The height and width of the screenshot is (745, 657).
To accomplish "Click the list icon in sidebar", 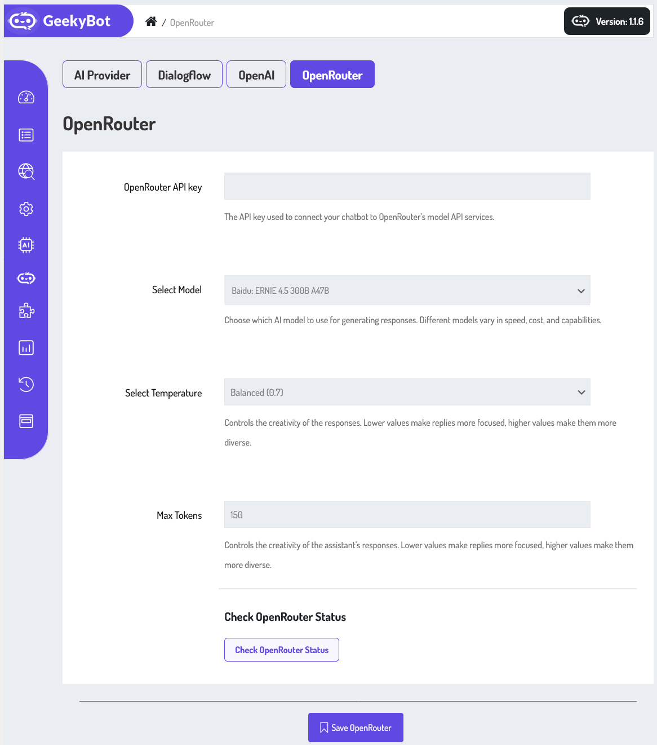I will pyautogui.click(x=26, y=135).
